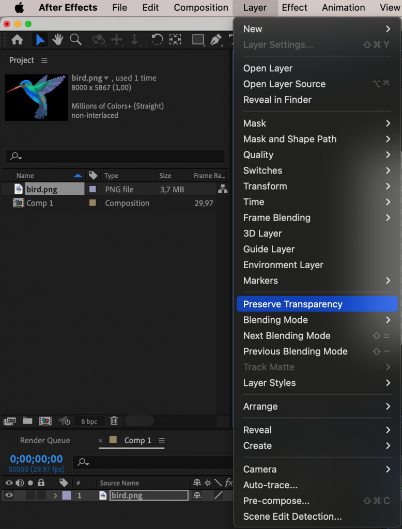Select the Rotation tool

pos(157,39)
